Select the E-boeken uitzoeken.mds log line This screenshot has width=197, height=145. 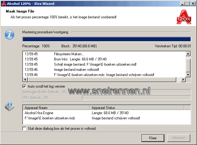click(x=104, y=75)
